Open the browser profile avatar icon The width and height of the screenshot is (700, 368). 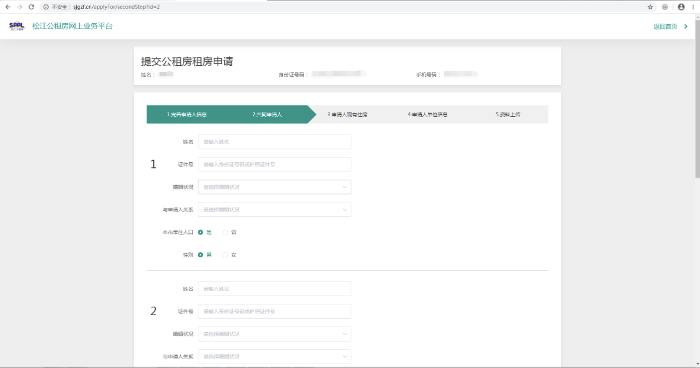(681, 7)
